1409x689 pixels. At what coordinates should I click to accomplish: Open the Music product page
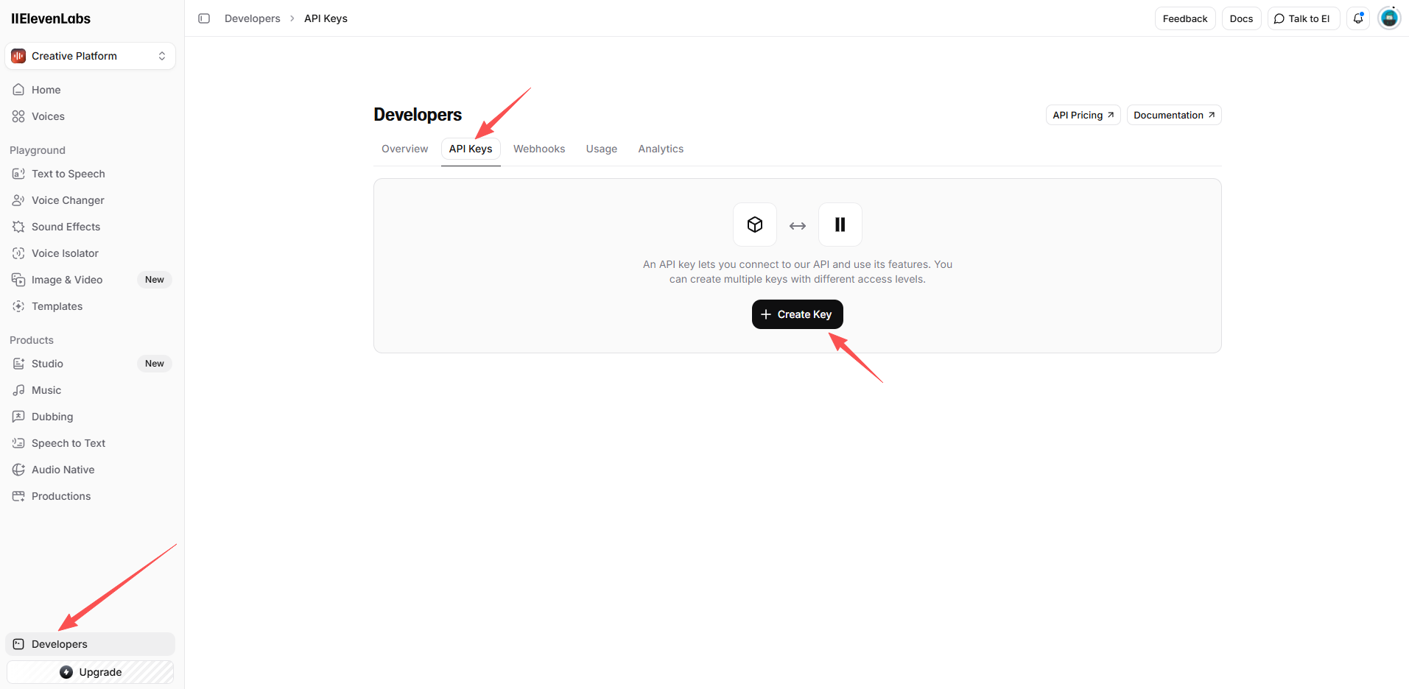pos(46,390)
